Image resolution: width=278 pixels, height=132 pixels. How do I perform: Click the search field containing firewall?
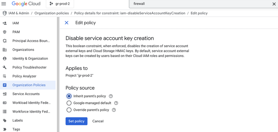point(200,4)
